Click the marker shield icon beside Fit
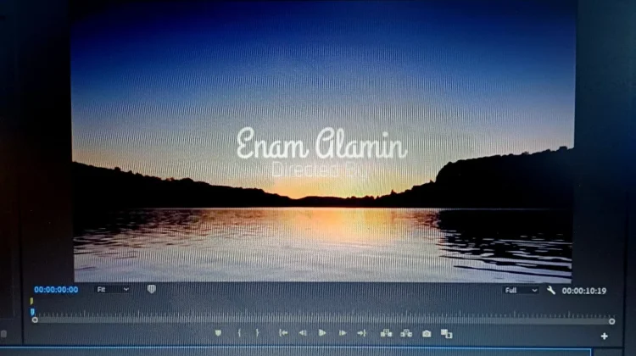Viewport: 636px width, 356px height. [x=152, y=289]
